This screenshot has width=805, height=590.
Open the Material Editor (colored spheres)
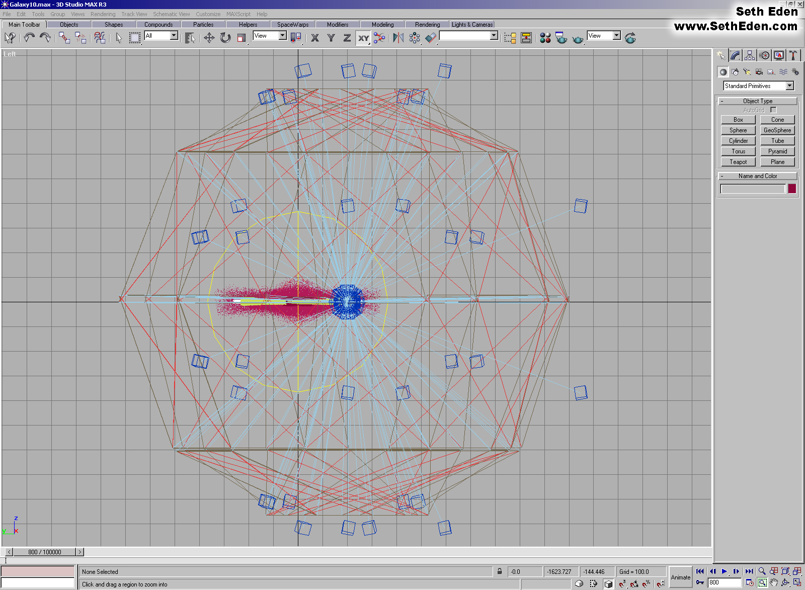click(x=545, y=38)
